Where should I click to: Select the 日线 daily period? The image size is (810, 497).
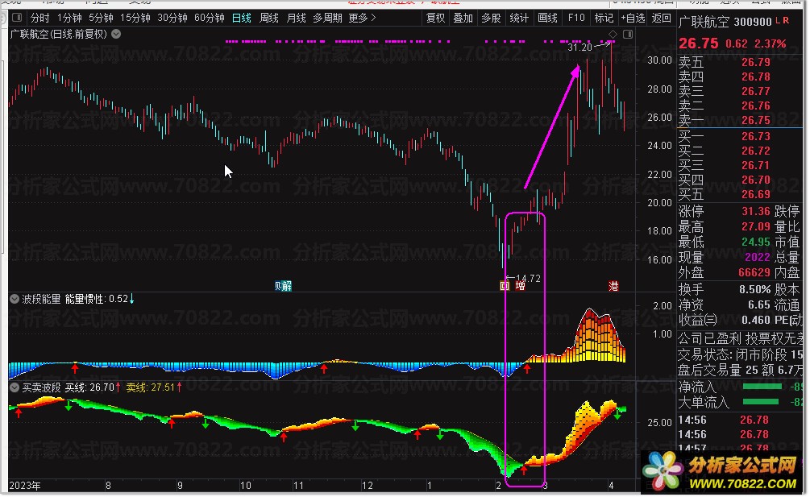(x=241, y=18)
